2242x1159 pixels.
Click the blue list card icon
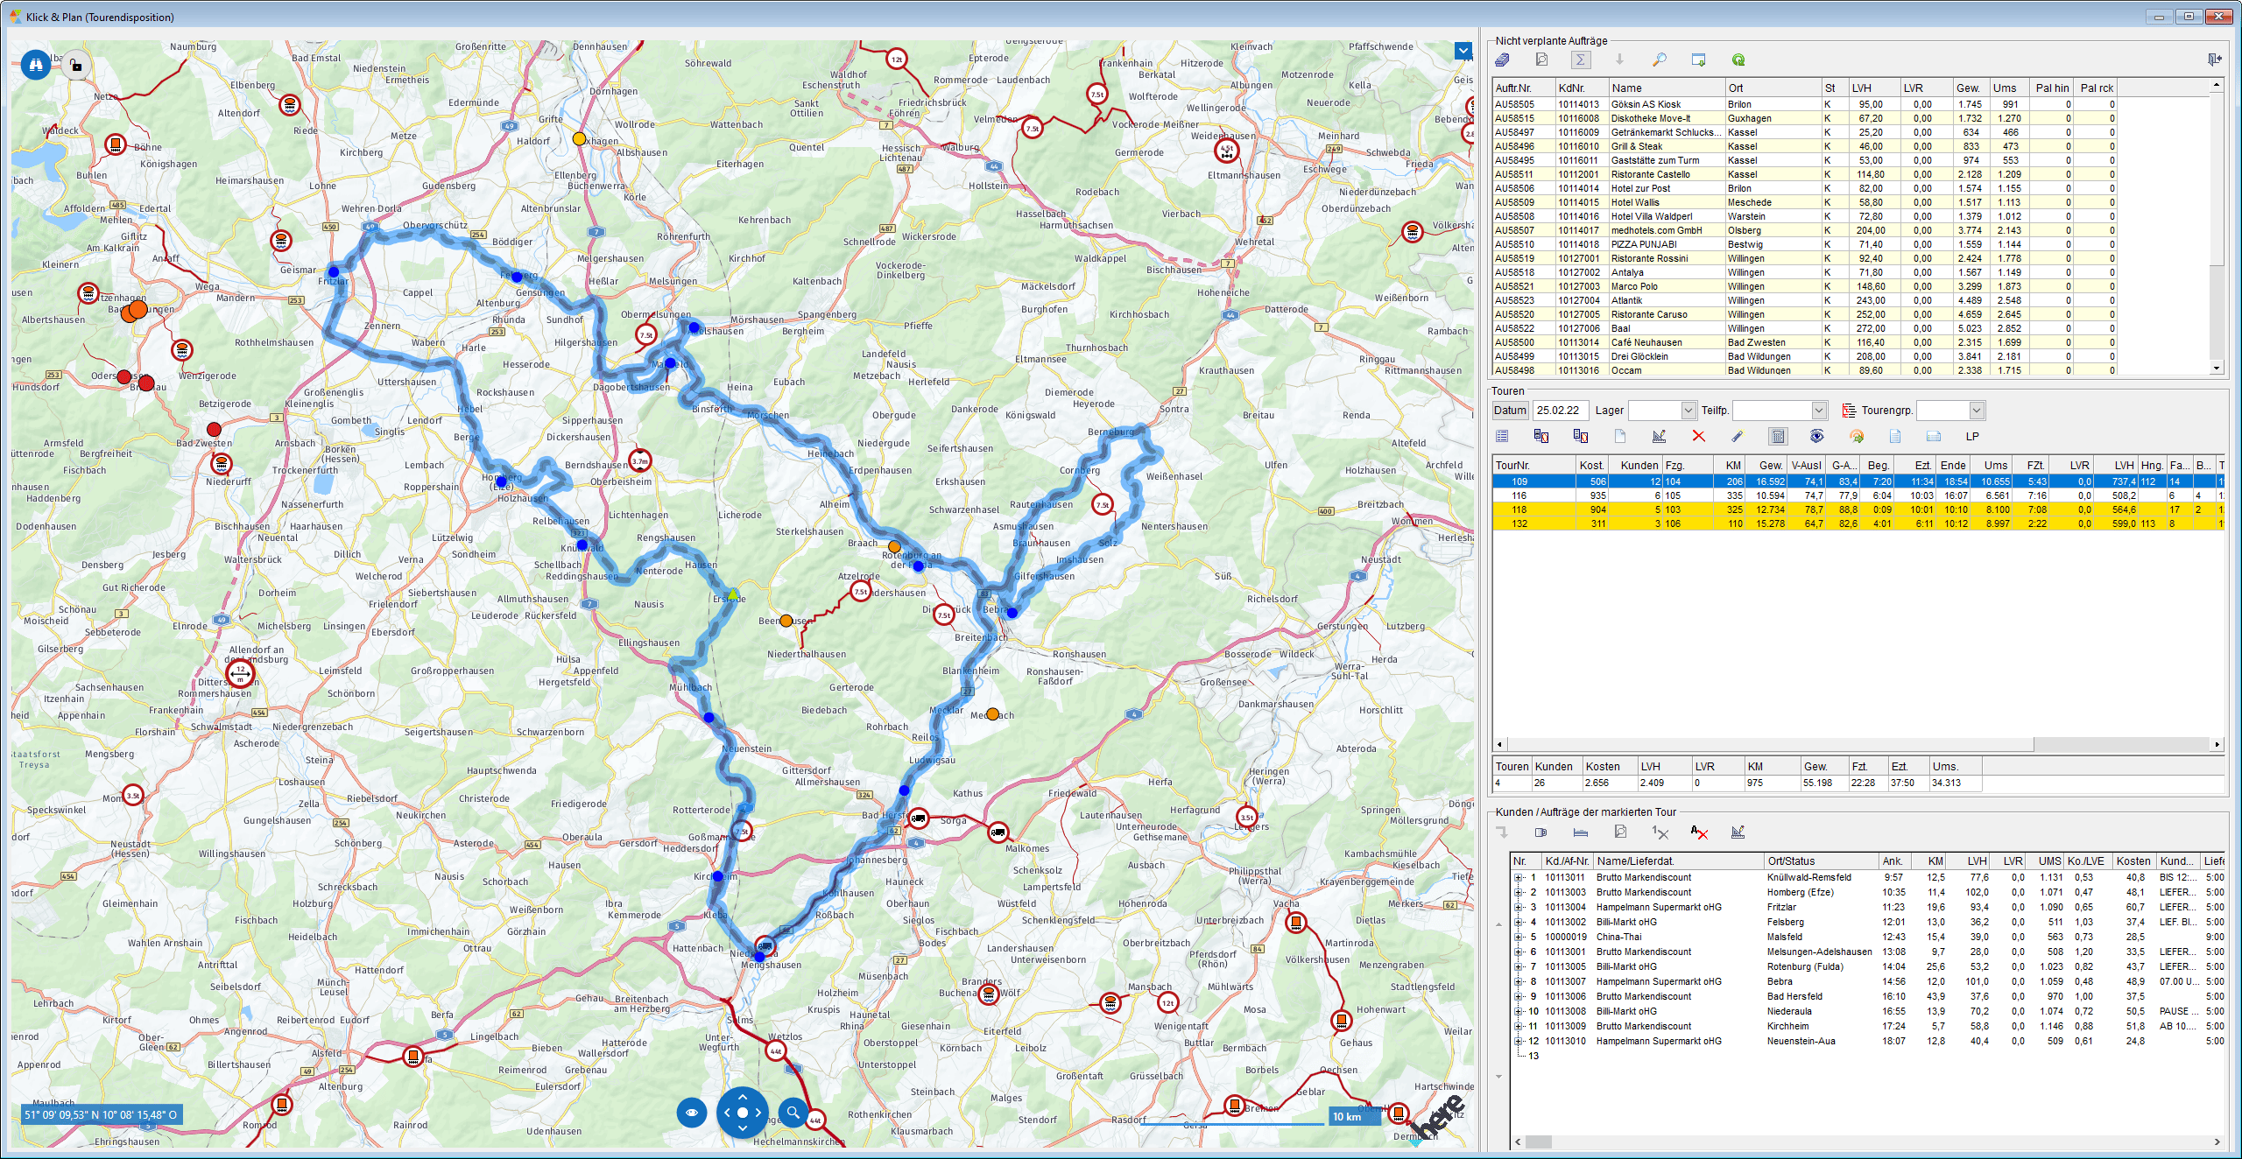coord(1934,436)
